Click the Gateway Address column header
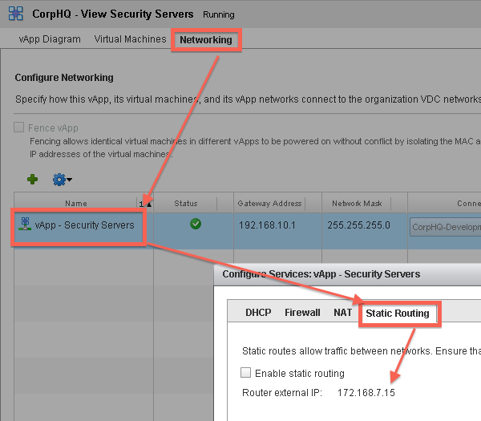Viewport: 481px width, 421px height. [269, 204]
